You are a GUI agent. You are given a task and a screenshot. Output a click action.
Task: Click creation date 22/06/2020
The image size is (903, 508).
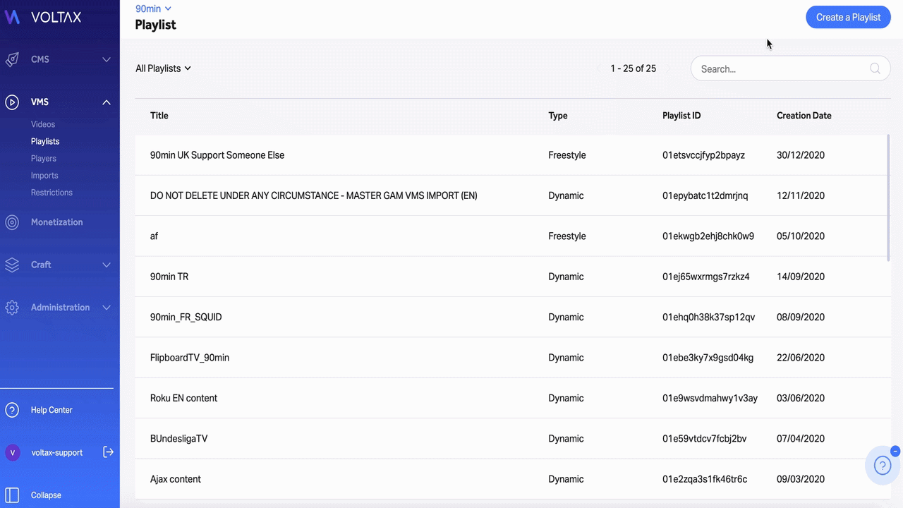click(x=801, y=358)
